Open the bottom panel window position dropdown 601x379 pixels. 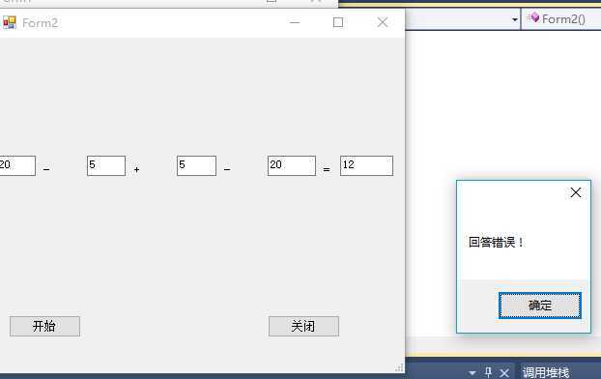(472, 373)
